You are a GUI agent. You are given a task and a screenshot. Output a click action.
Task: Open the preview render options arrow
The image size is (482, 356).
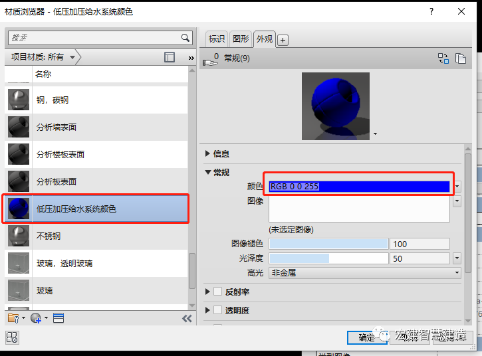coord(375,134)
